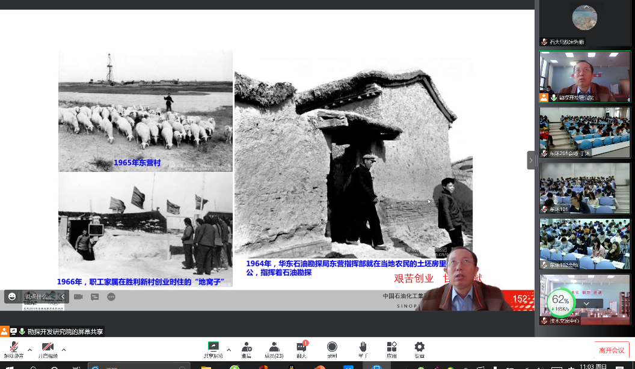Viewport: 635px width, 369px height.
Task: Click the 离开会议 leave meeting button
Action: pyautogui.click(x=612, y=350)
